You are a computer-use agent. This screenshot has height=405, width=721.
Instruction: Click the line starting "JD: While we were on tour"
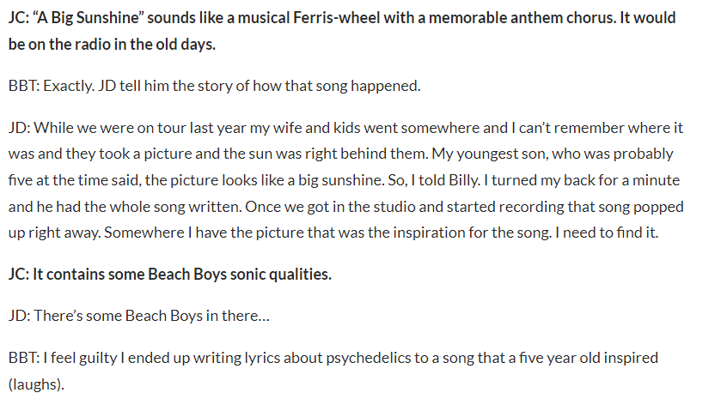(345, 128)
